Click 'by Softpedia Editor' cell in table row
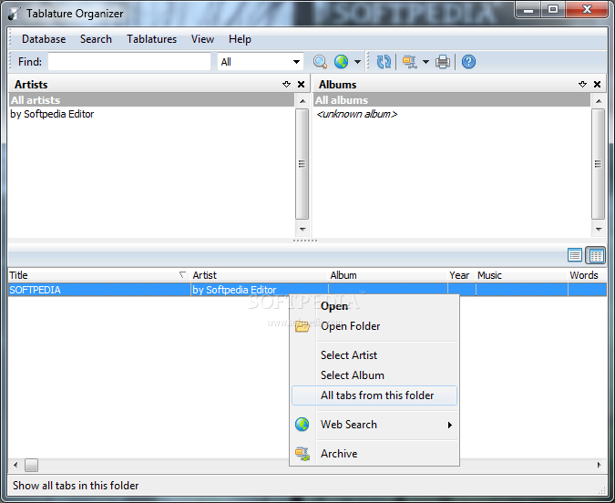The width and height of the screenshot is (615, 503). click(260, 290)
